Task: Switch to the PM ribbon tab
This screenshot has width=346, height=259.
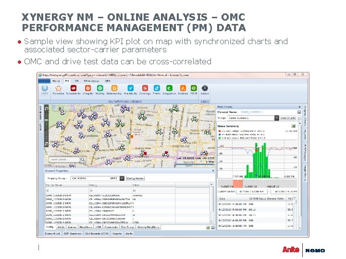Action: 67,81
